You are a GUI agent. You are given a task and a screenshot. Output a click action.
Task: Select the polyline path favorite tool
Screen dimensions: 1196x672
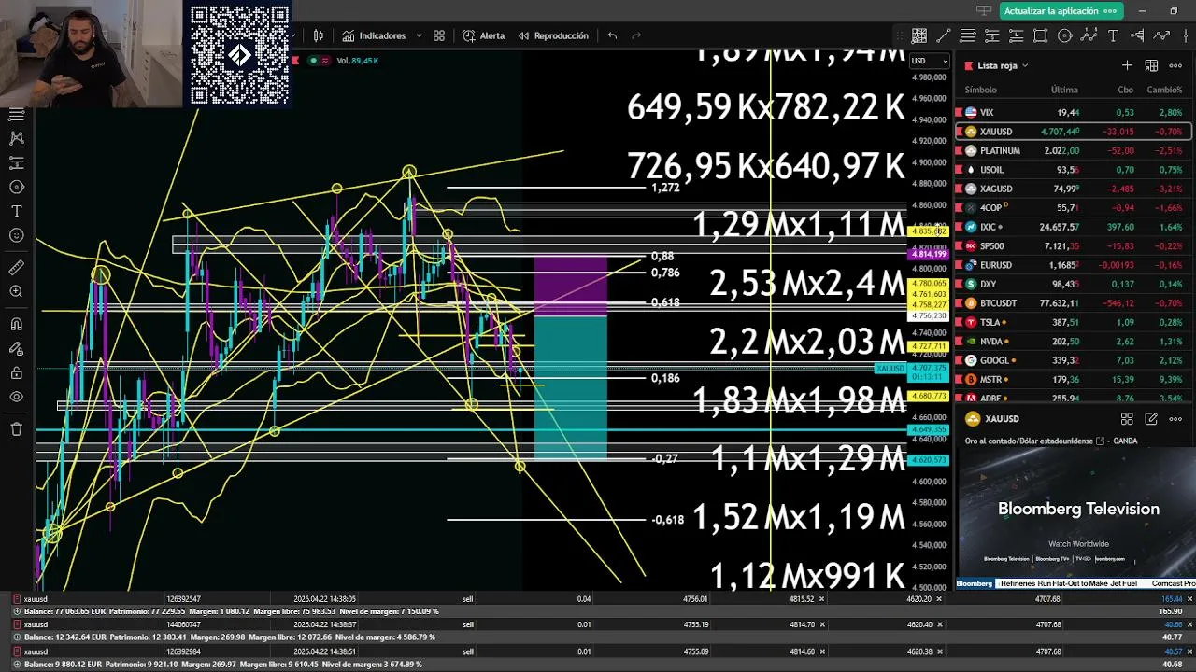[x=1161, y=35]
